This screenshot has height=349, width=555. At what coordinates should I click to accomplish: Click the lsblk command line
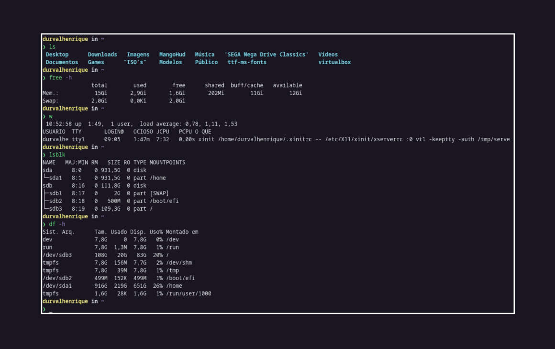point(57,154)
